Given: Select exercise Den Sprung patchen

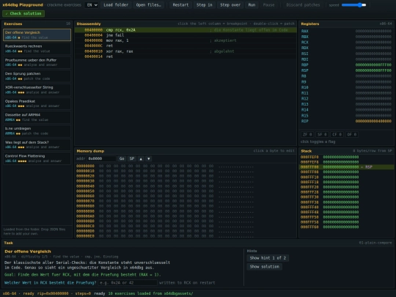Looking at the screenshot, I should point(37,76).
